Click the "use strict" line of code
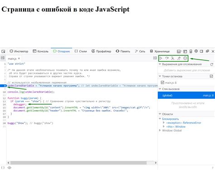The height and width of the screenshot is (170, 215). (16, 64)
